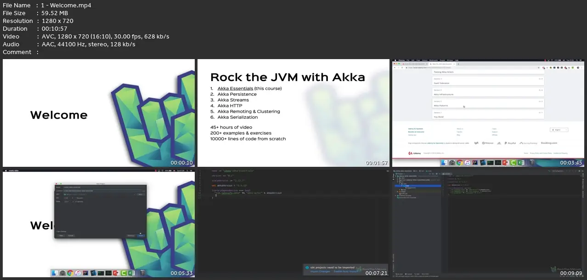Image resolution: width=587 pixels, height=280 pixels.
Task: Launch VS Code from the 00:05:33 frame dock
Action: click(93, 273)
